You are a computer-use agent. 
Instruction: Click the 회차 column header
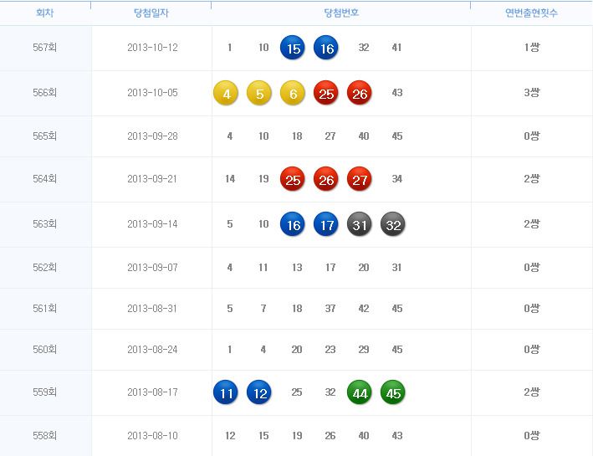[45, 13]
